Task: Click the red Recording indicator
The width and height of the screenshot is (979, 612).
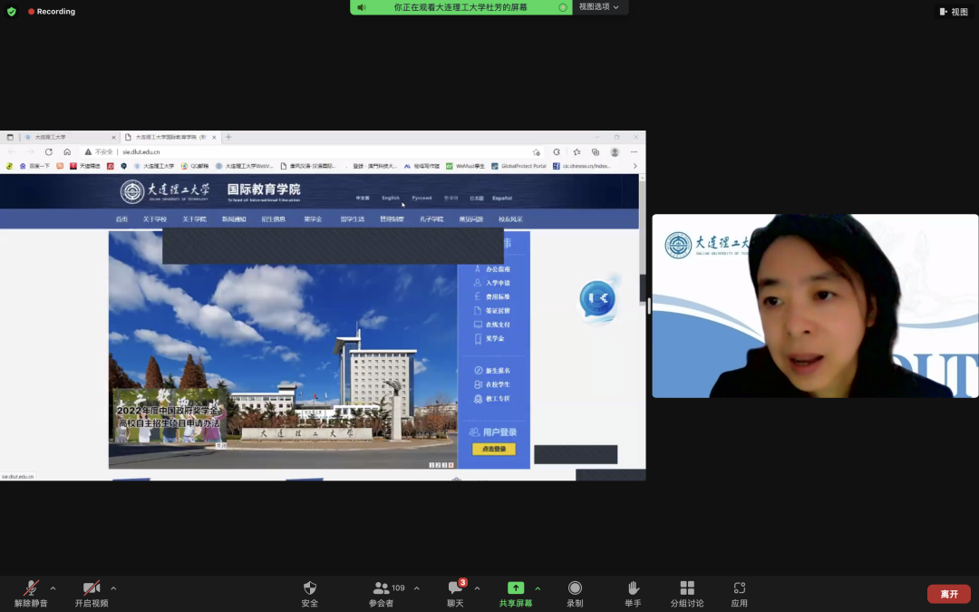Action: click(51, 11)
